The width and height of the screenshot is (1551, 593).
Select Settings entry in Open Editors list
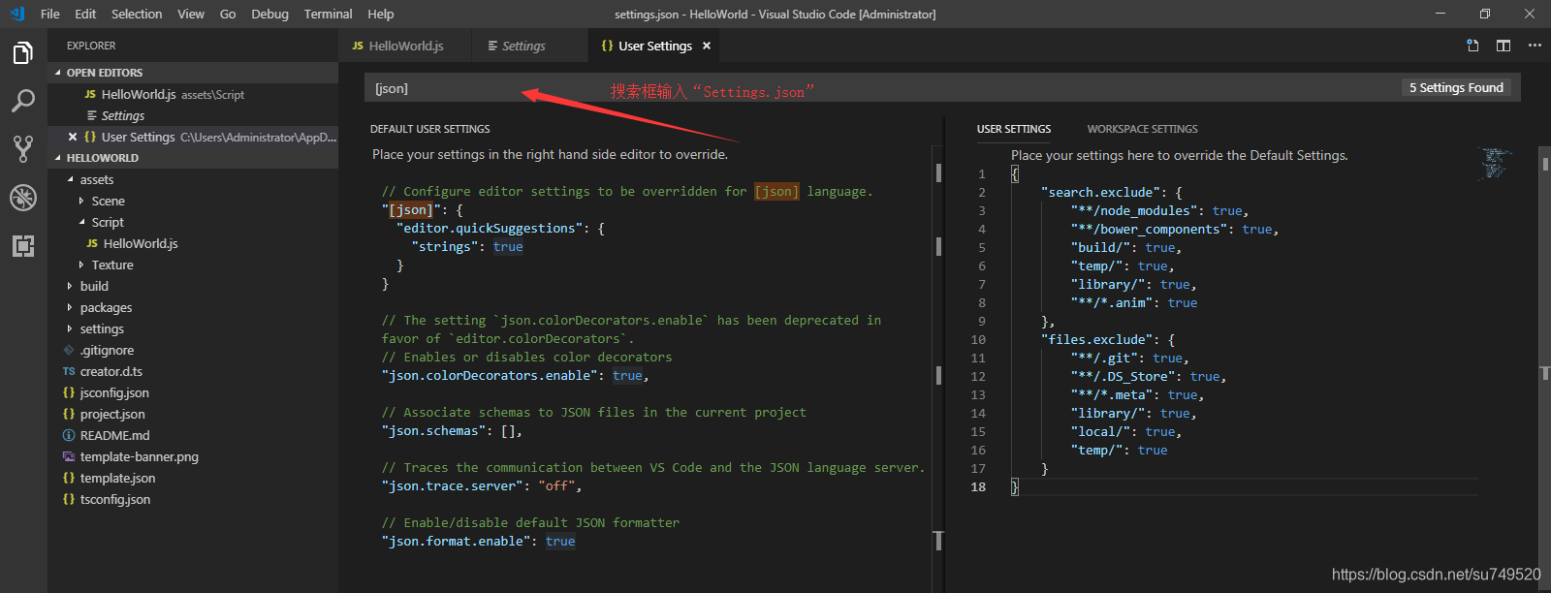(193, 115)
